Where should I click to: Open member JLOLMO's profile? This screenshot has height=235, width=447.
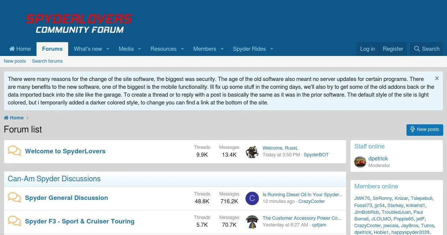tap(381, 219)
